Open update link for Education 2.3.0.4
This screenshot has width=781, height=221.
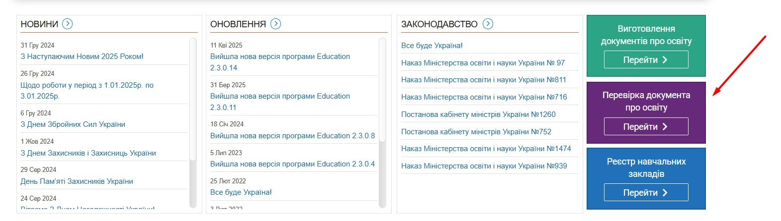(x=292, y=164)
